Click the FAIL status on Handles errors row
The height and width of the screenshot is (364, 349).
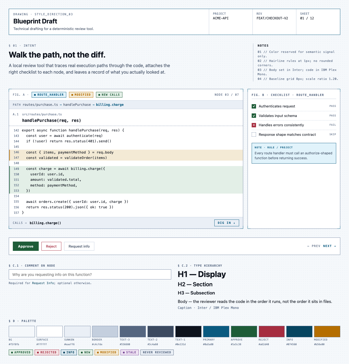(333, 125)
